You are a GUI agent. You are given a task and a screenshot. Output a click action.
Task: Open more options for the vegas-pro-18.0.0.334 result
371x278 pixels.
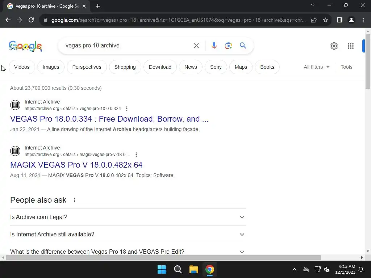(127, 109)
